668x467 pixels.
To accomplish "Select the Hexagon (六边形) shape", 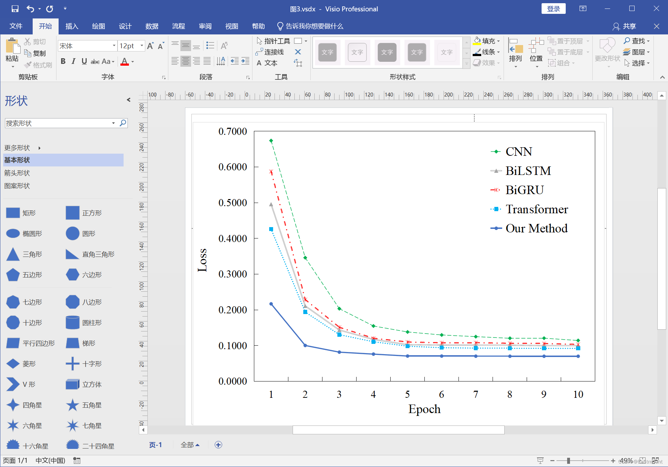I will 72,274.
